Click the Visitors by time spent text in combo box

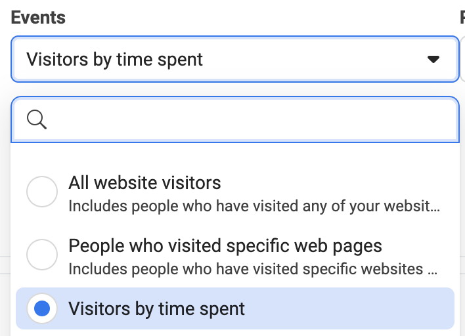point(114,60)
